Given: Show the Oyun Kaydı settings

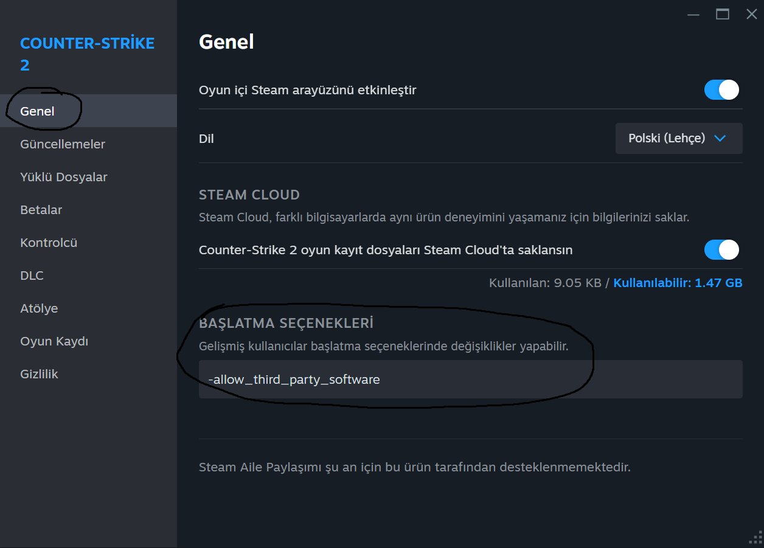Looking at the screenshot, I should [x=54, y=341].
